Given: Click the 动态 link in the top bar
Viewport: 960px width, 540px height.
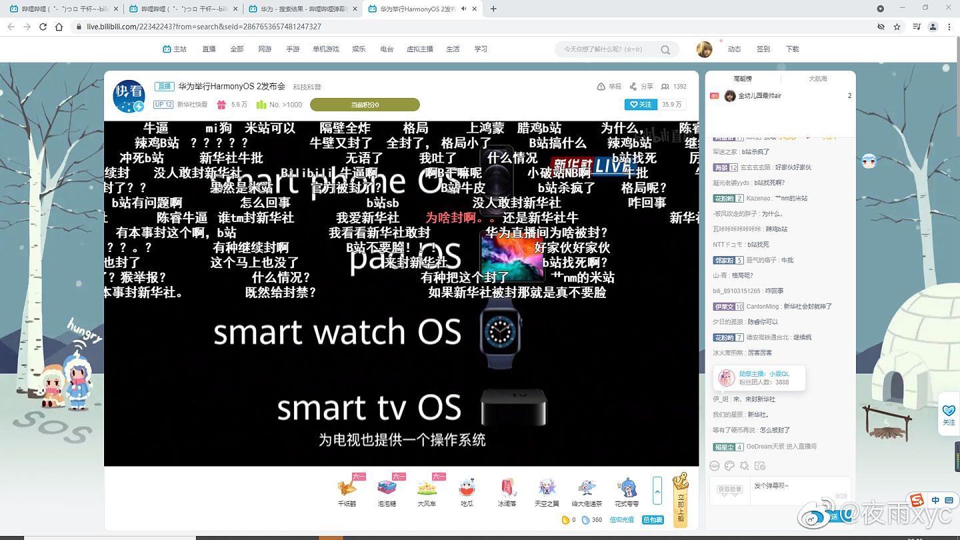Looking at the screenshot, I should [x=735, y=49].
